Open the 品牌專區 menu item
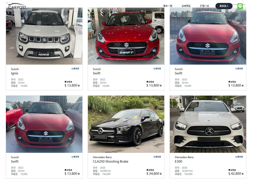 click(x=186, y=6)
